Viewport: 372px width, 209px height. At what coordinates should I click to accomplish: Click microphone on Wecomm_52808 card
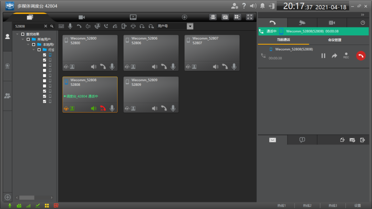pos(112,108)
